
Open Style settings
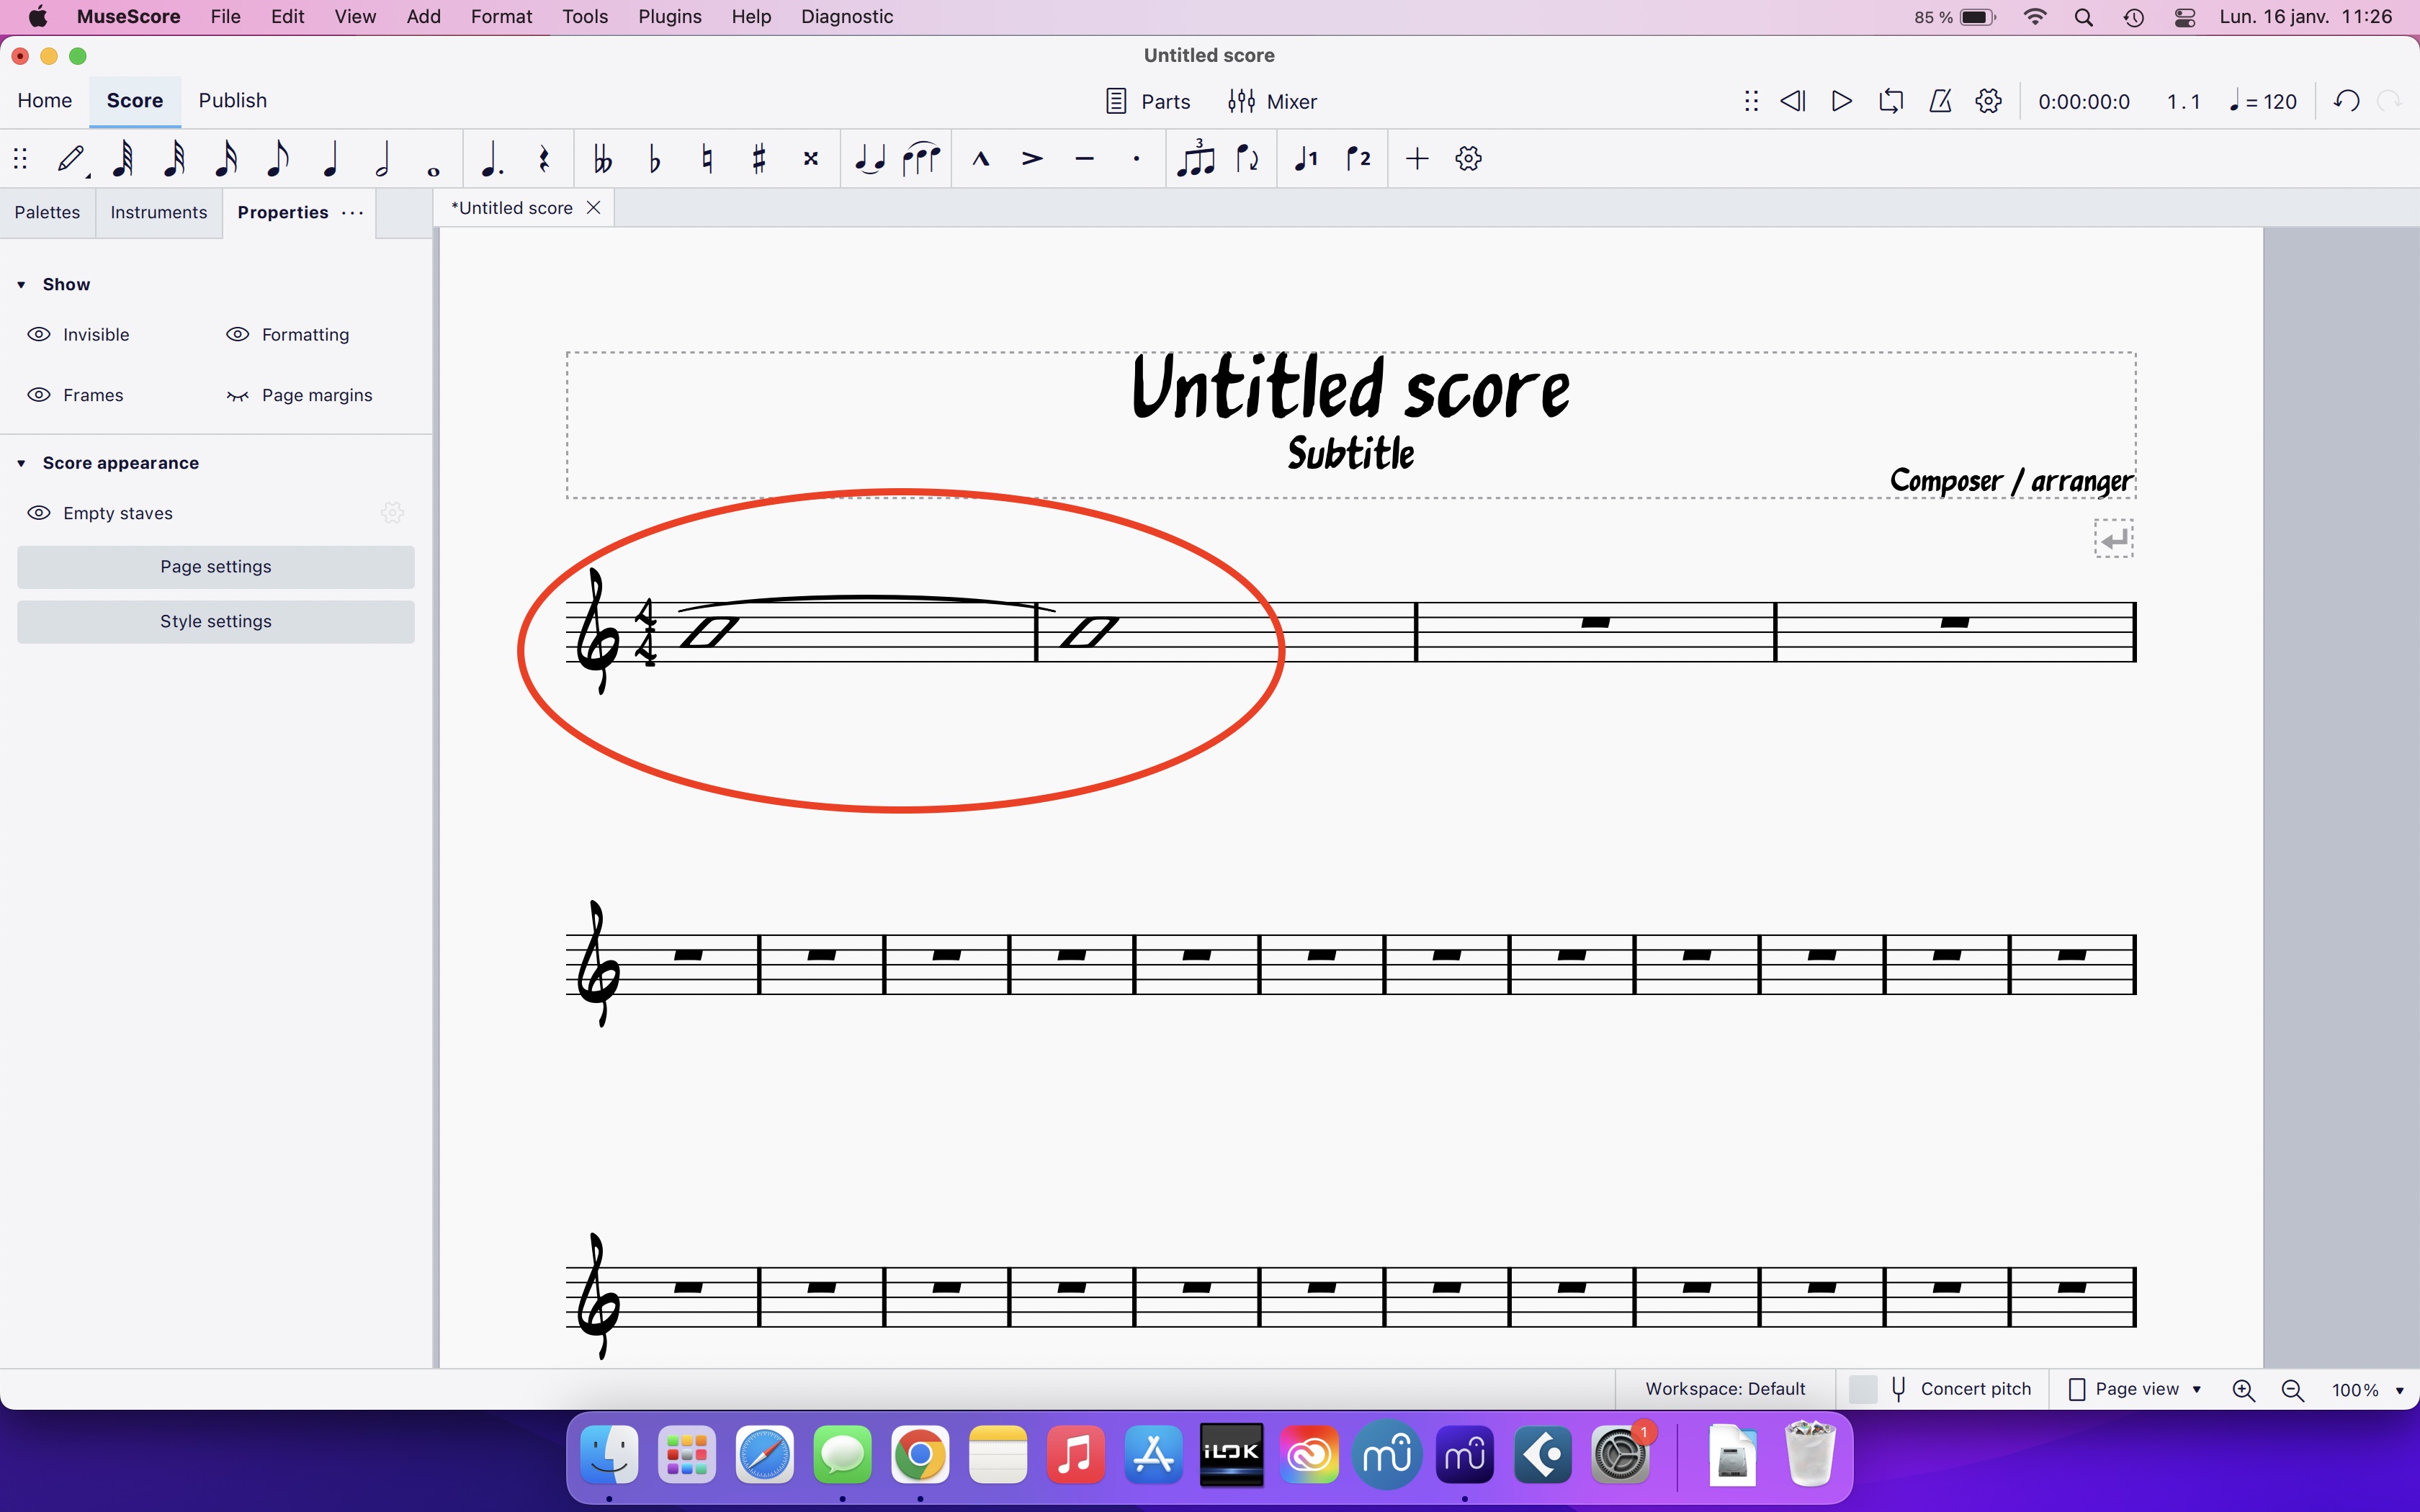click(215, 620)
